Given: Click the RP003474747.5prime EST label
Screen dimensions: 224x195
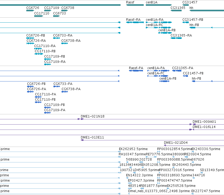Looking at the screenshot, I should (175, 181).
